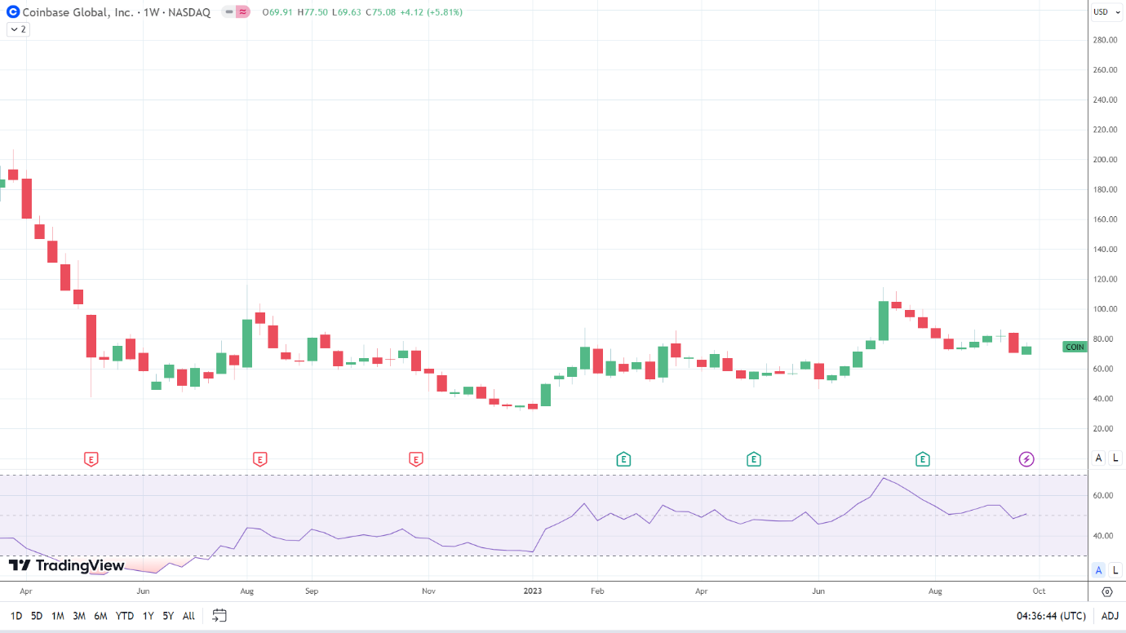Click the pink approximate-sign indicator badge
The image size is (1126, 633).
(243, 12)
